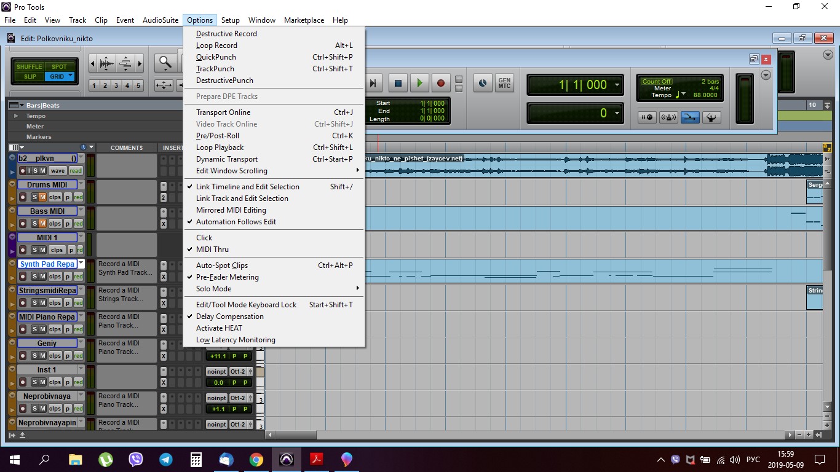
Task: Start playback with the green Play button
Action: (419, 83)
